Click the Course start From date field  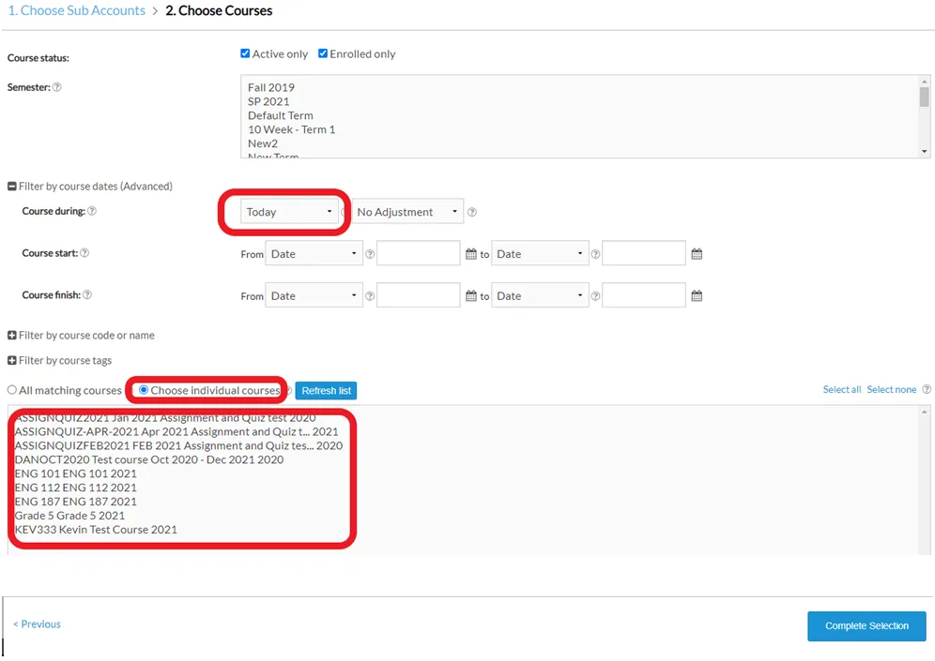419,254
